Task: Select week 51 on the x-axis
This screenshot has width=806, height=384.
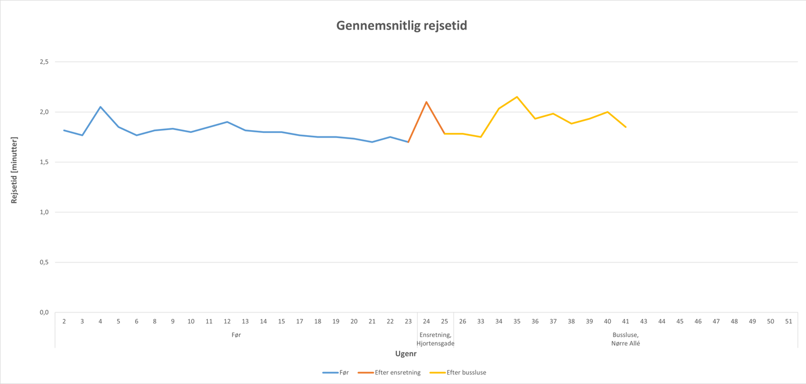Action: point(788,322)
